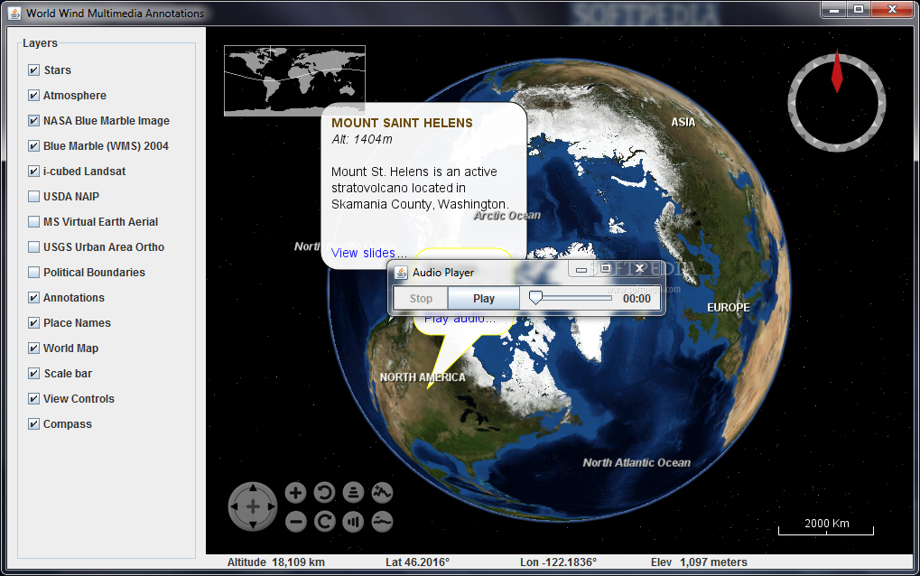Image resolution: width=920 pixels, height=576 pixels.
Task: Toggle the View Controls checkbox
Action: (x=33, y=398)
